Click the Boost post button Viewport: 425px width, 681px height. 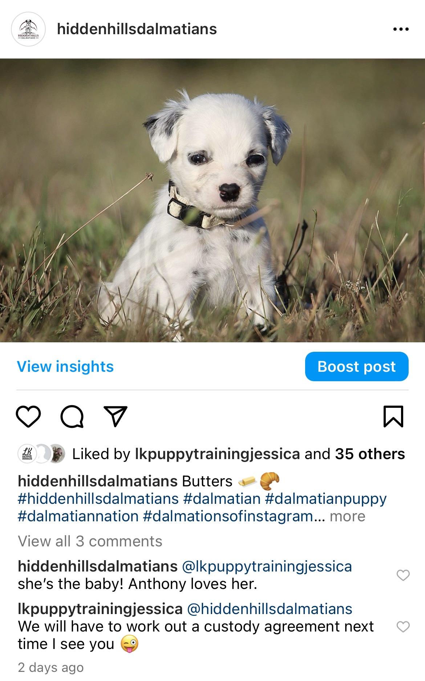coord(357,366)
